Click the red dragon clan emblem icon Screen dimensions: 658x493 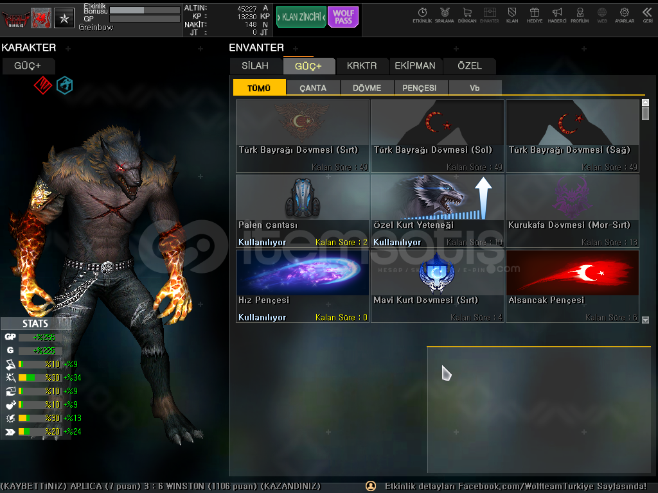click(41, 18)
